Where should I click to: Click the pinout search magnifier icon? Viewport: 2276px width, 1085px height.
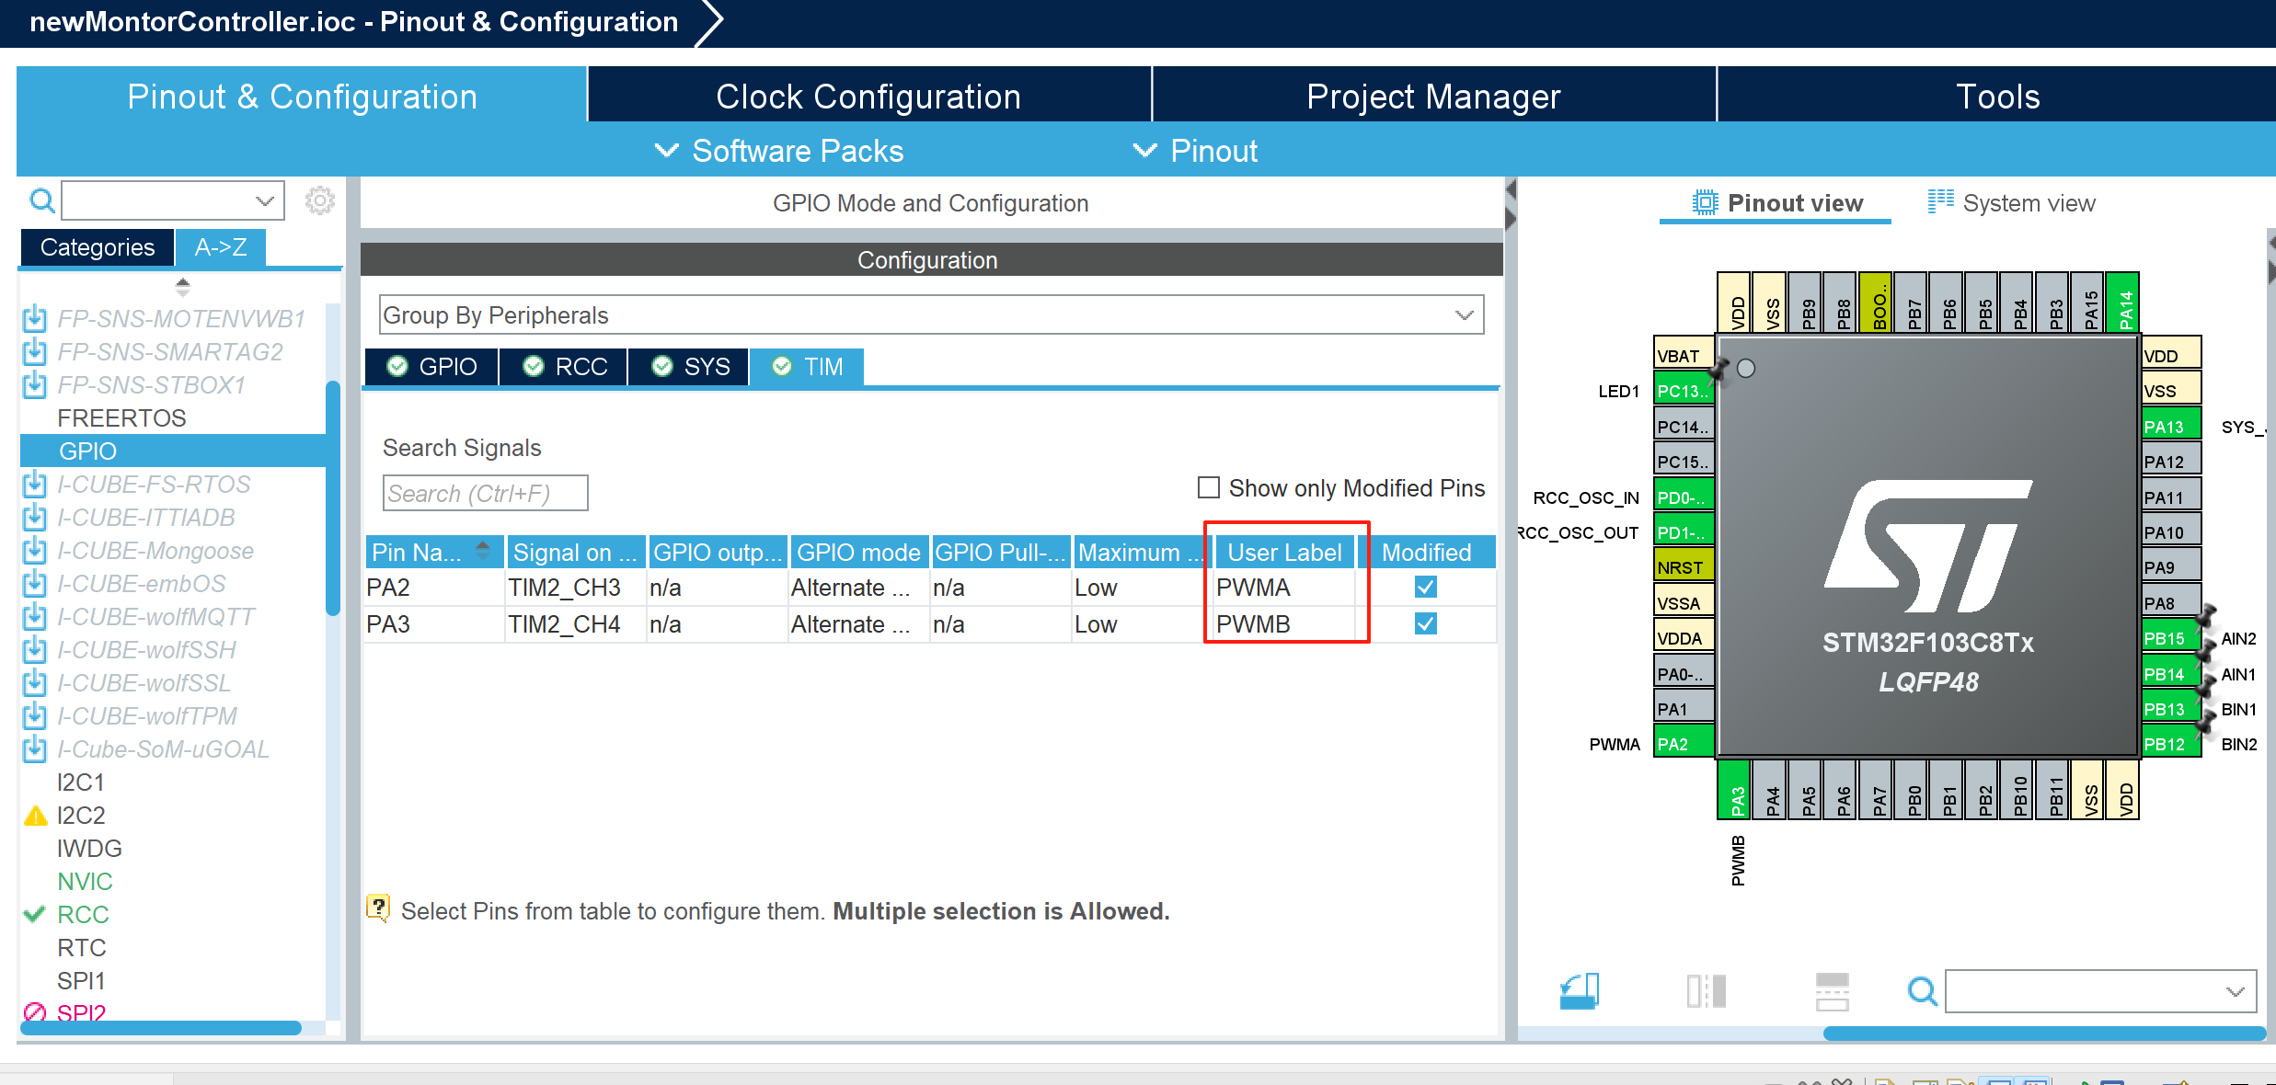(x=1922, y=991)
